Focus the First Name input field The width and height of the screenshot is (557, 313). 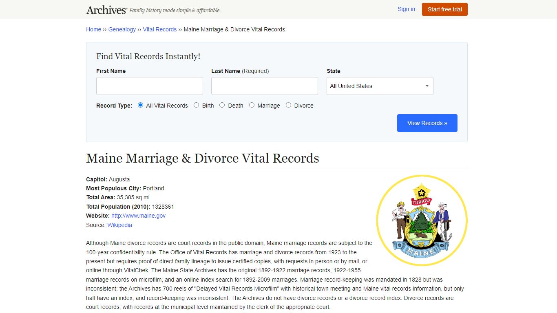150,86
